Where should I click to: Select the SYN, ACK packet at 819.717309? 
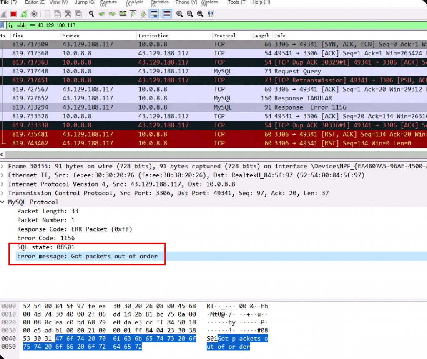pos(213,44)
